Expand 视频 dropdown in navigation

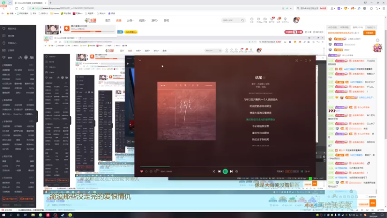[x=142, y=20]
